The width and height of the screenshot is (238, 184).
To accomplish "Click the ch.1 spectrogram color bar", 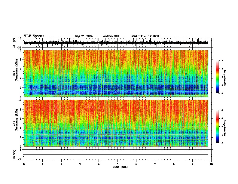I will (x=218, y=77).
